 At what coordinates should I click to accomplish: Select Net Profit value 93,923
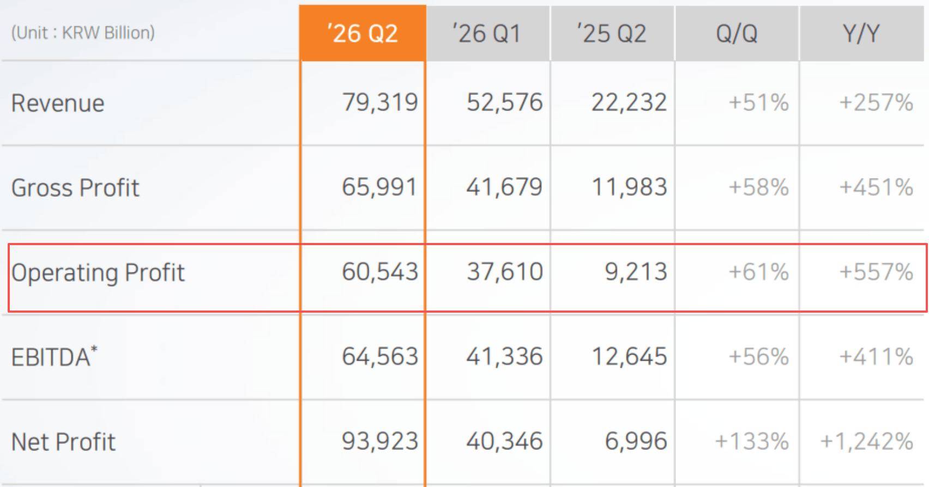(380, 441)
